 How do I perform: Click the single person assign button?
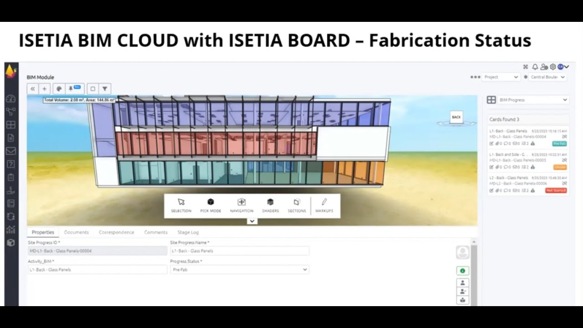click(x=463, y=283)
